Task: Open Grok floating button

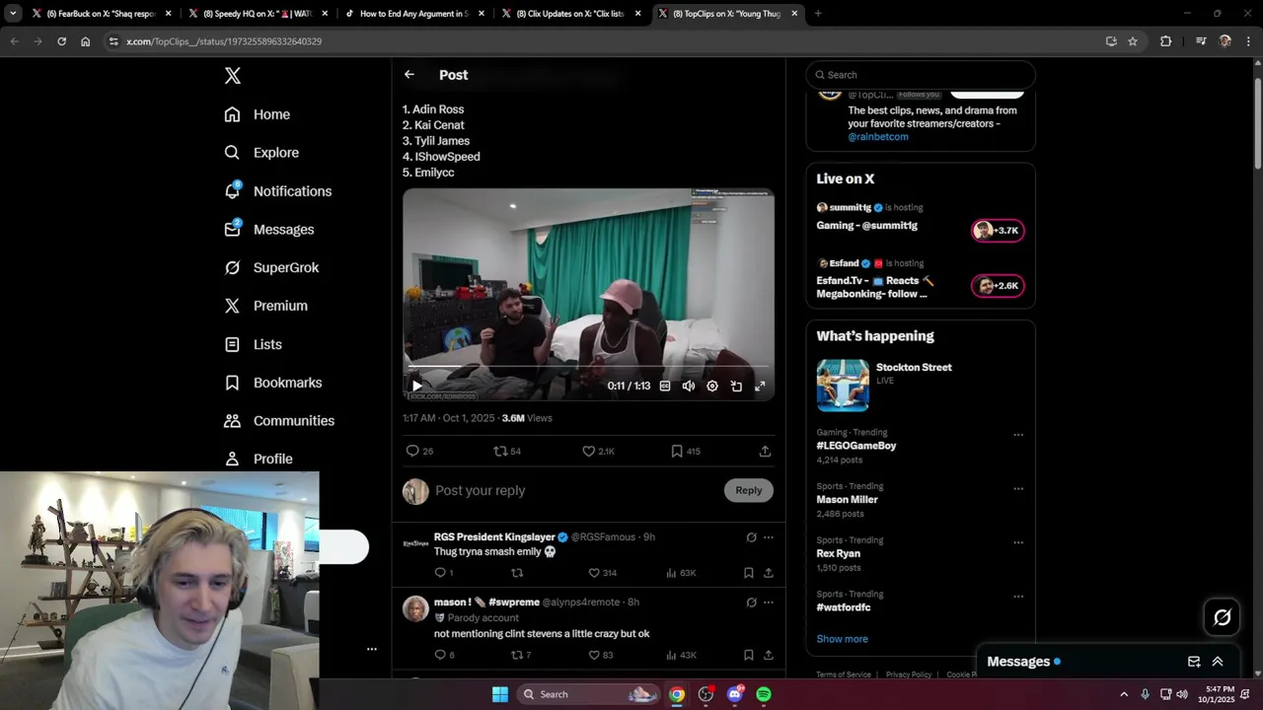Action: pos(1223,617)
